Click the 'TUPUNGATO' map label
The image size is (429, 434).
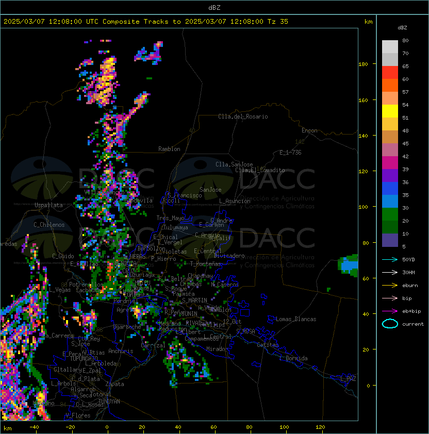tap(84, 358)
